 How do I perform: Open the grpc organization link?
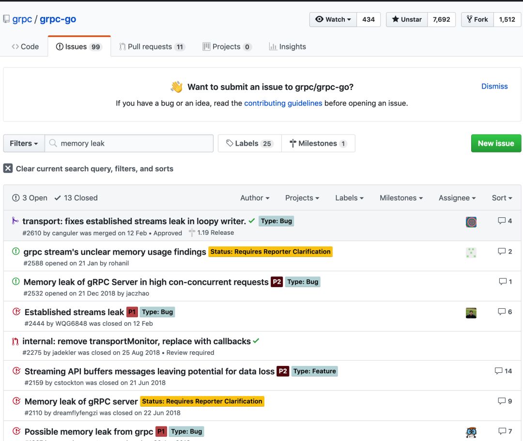(22, 19)
